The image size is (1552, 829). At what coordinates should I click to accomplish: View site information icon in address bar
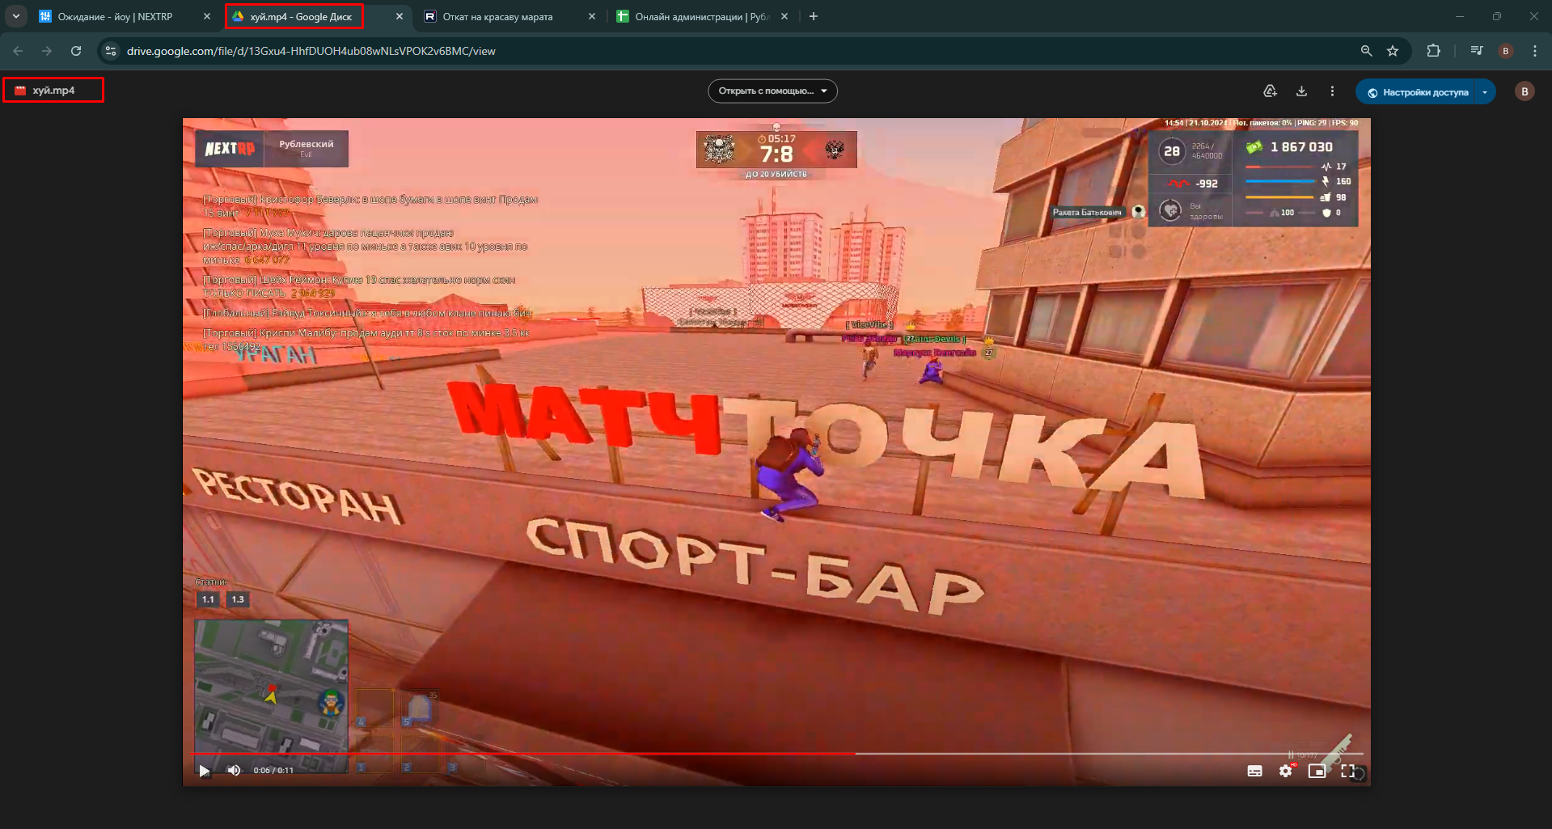pyautogui.click(x=111, y=51)
